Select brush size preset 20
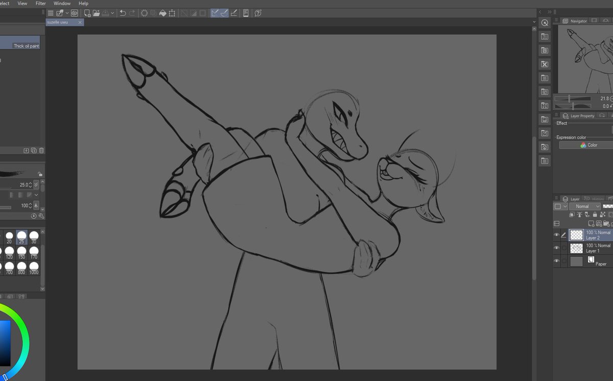613x381 pixels. pos(9,238)
